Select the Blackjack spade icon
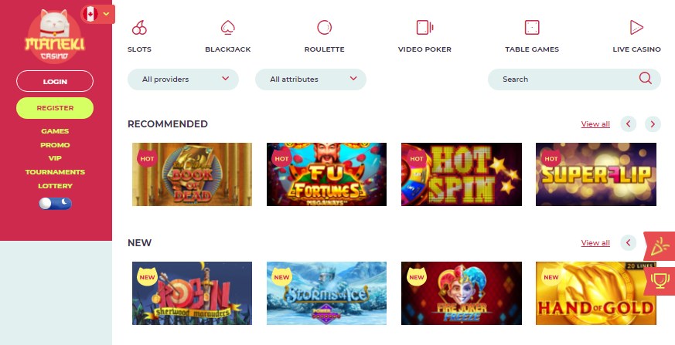675x345 pixels. click(x=228, y=28)
